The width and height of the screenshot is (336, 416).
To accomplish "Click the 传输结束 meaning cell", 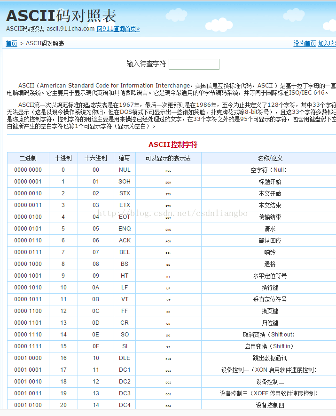I will pyautogui.click(x=269, y=217).
